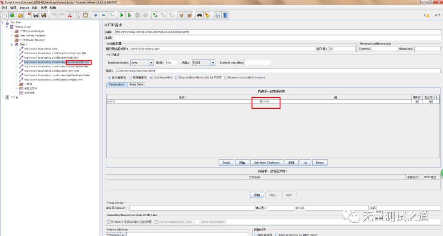The width and height of the screenshot is (443, 236).
Task: Click the Save test plan floppy icon
Action: [x=36, y=15]
